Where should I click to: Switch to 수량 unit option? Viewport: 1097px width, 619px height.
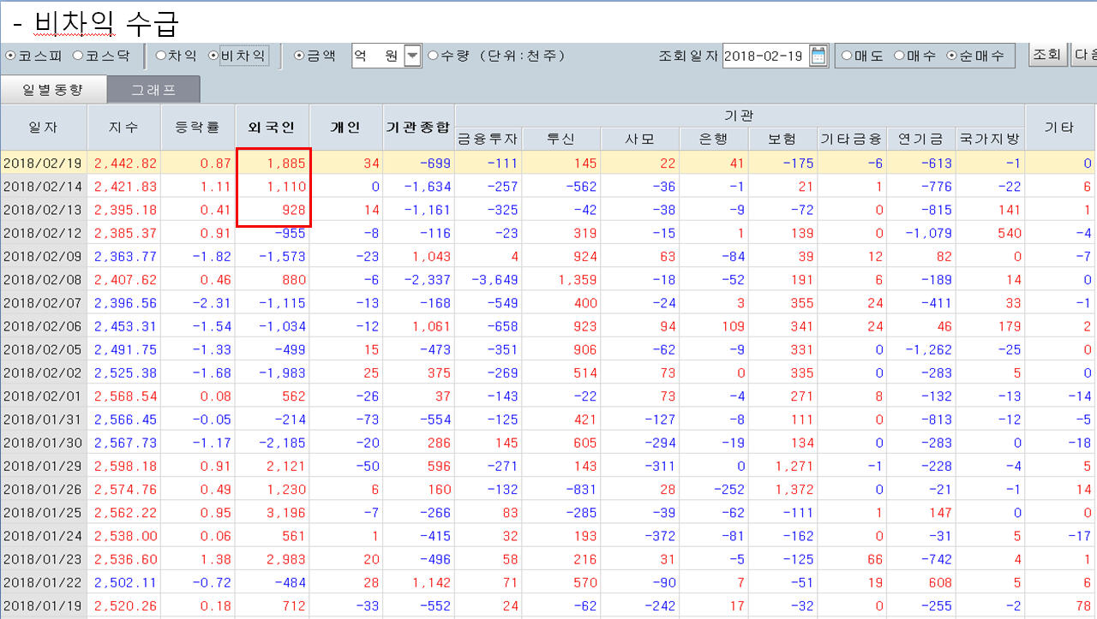(x=434, y=56)
